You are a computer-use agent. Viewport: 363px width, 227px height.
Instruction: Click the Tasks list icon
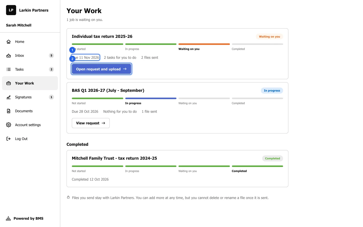point(9,69)
